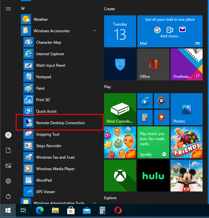Open Paint icon
Viewport: 209px width, 218px height.
pyautogui.click(x=28, y=88)
